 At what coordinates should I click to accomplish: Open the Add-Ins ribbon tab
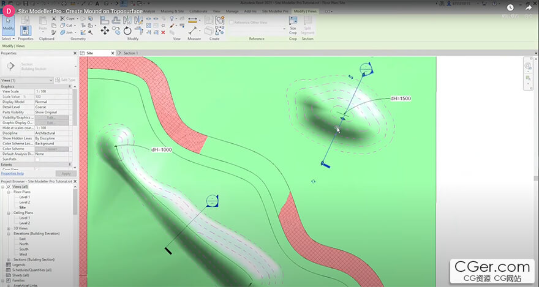[x=251, y=12]
